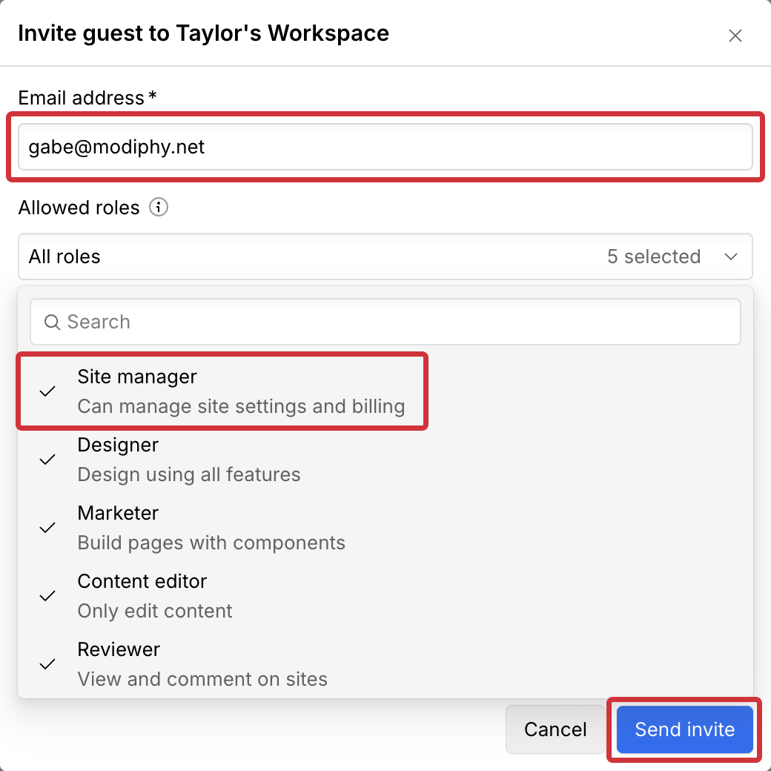Toggle the Content editor role
771x771 pixels.
pos(385,596)
